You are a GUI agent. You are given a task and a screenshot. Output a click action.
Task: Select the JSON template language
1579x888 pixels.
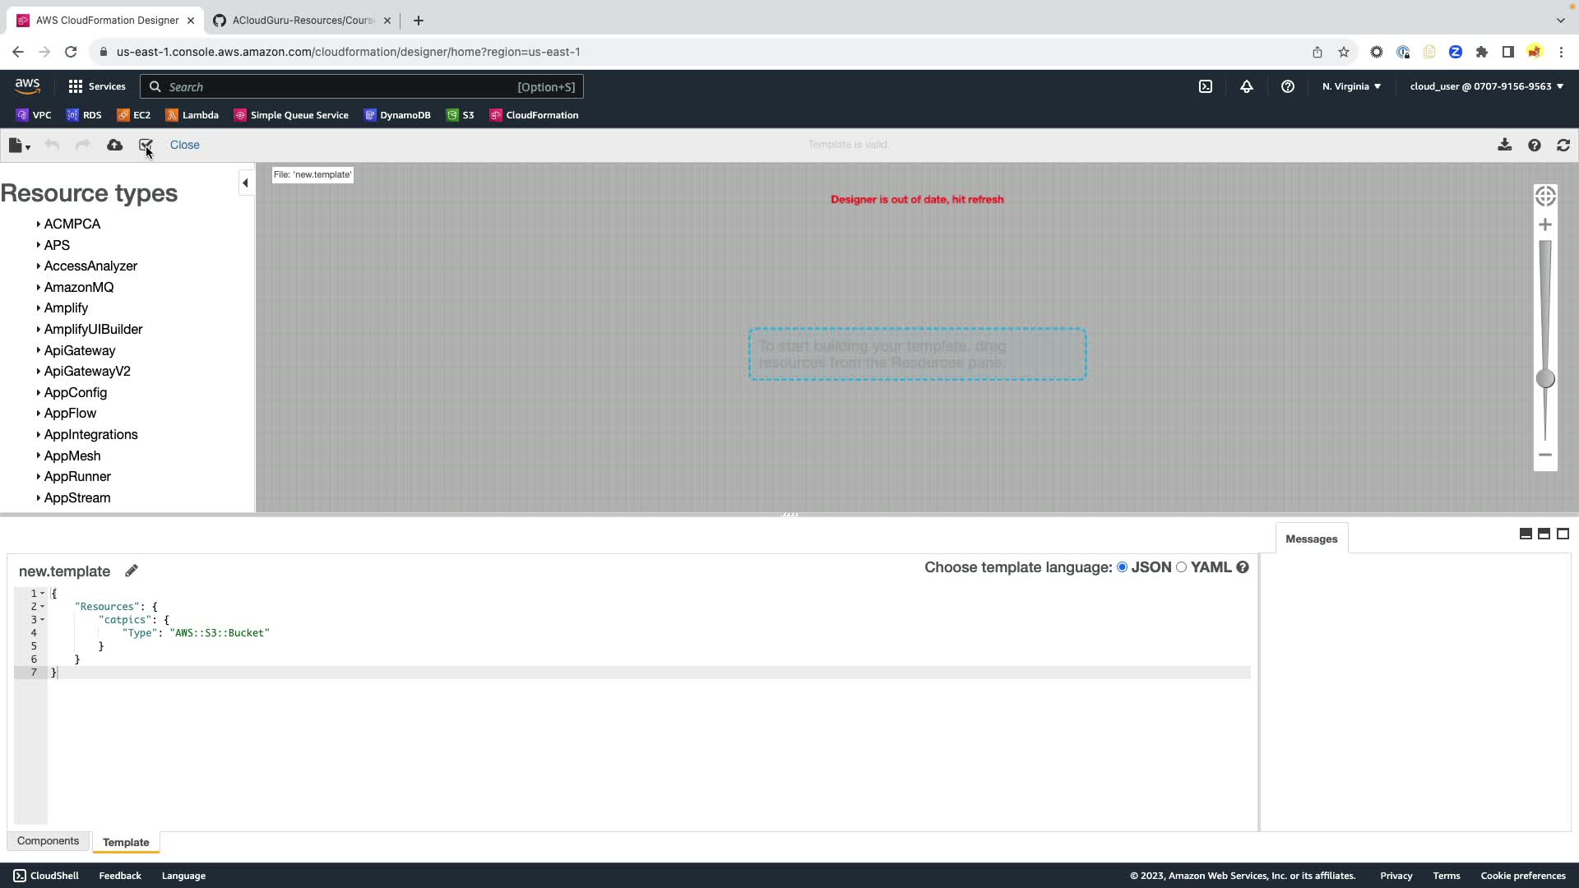(x=1122, y=567)
